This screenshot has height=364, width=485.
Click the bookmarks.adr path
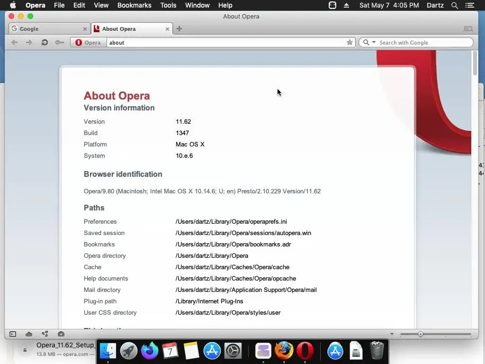pyautogui.click(x=233, y=245)
